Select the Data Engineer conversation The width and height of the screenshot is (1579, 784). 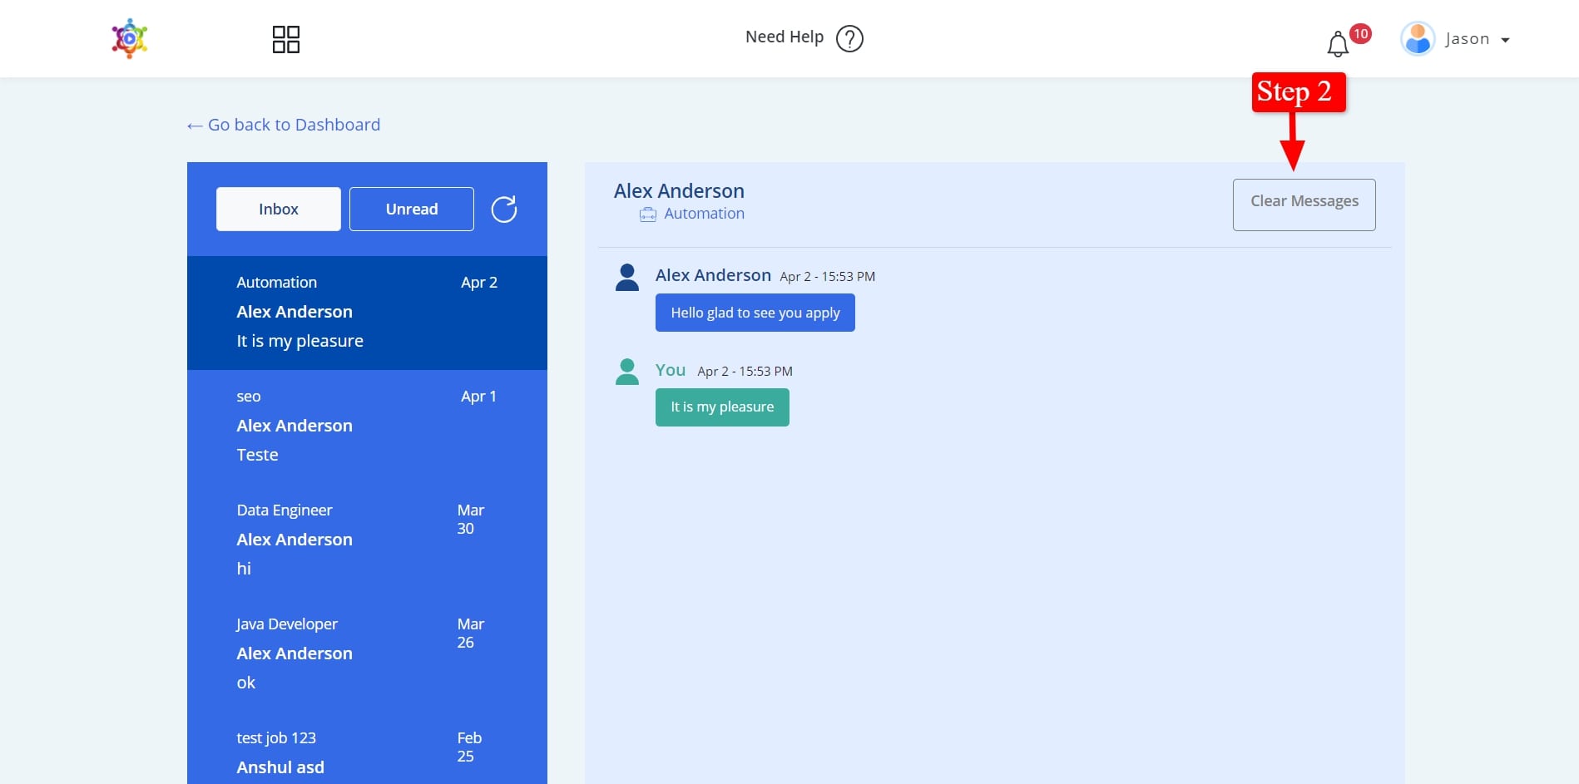367,540
